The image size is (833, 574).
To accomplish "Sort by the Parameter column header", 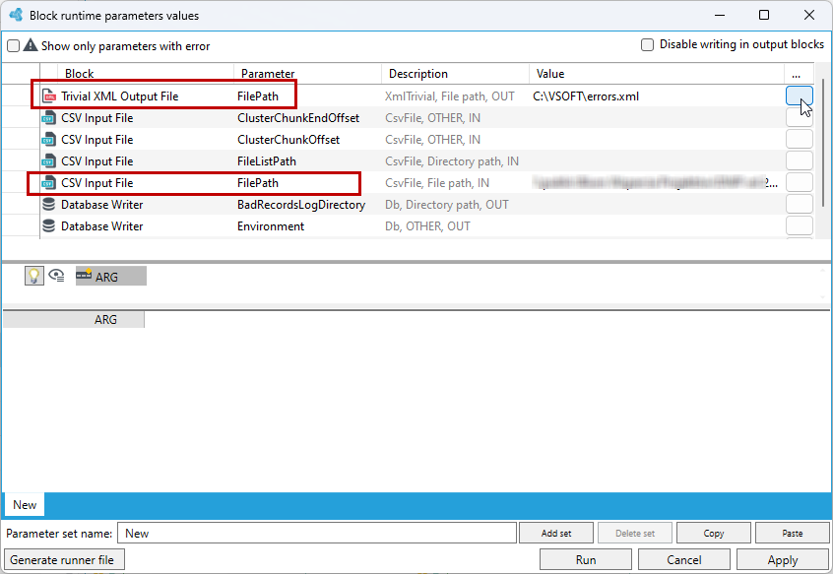I will 307,74.
